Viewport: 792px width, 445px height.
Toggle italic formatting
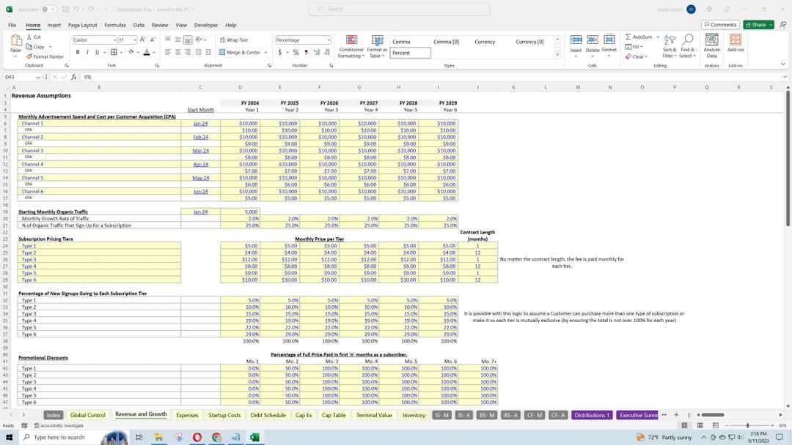point(87,52)
